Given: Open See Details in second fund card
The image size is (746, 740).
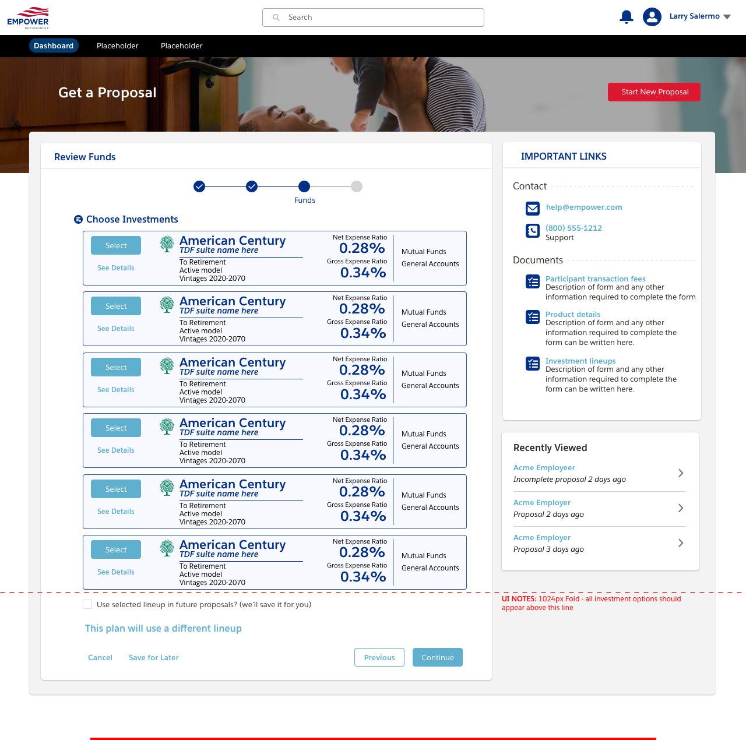Looking at the screenshot, I should (x=116, y=329).
